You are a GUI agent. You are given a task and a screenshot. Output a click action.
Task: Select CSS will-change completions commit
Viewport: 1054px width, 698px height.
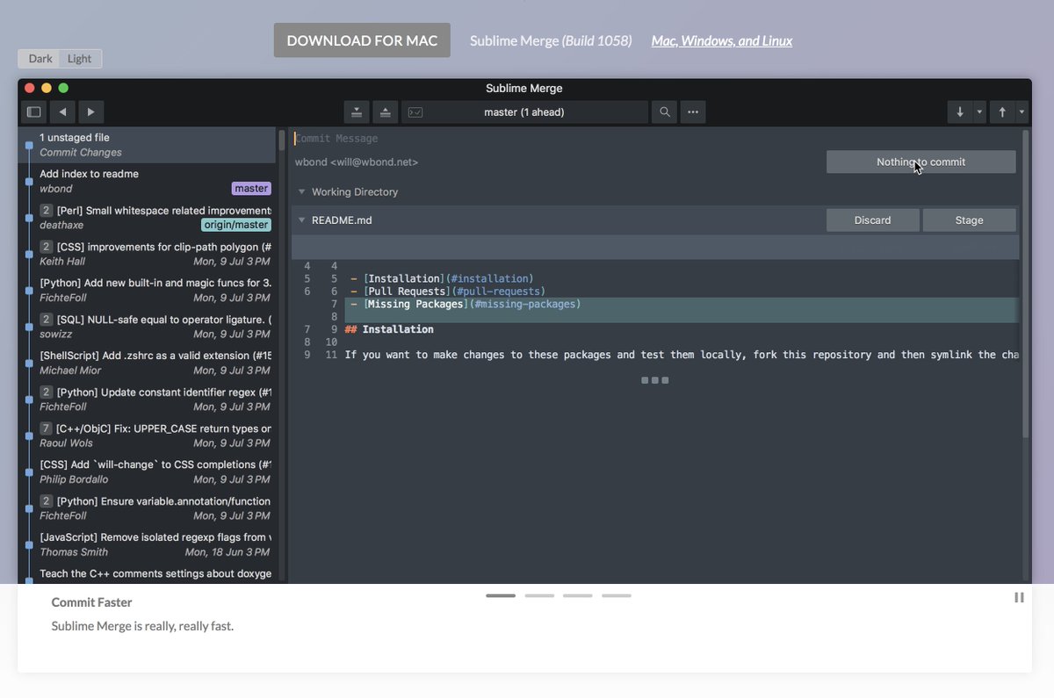[x=148, y=471]
